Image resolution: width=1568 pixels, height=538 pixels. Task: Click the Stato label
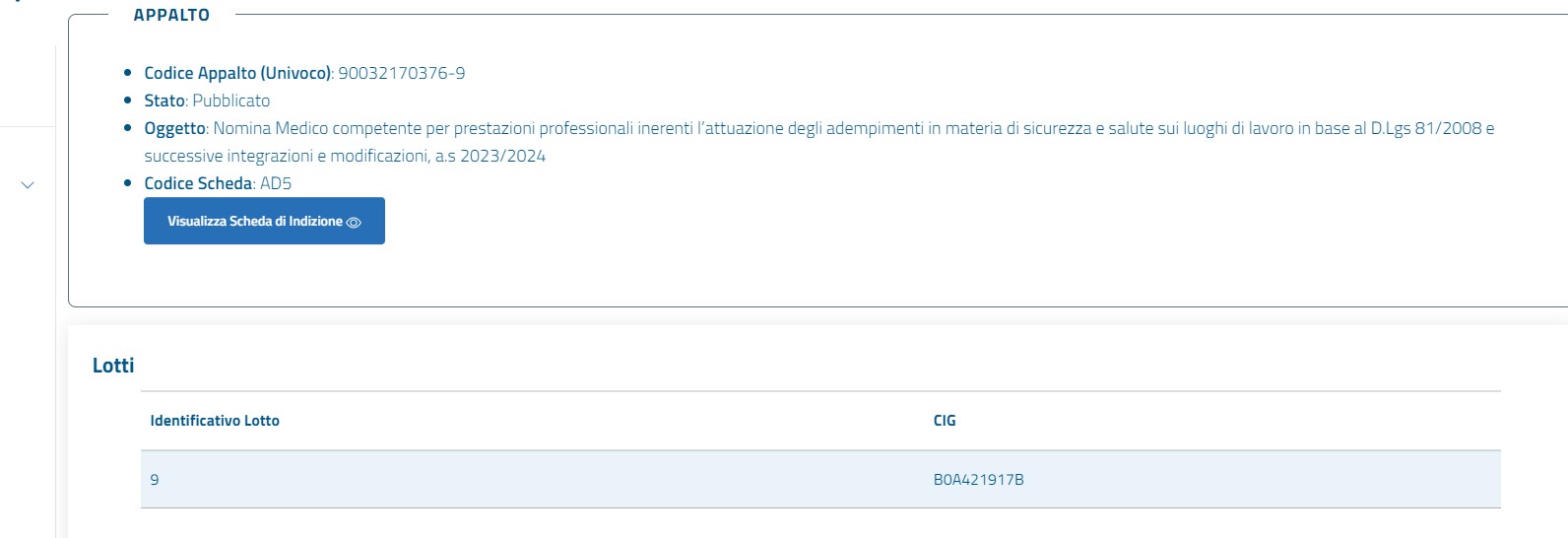pyautogui.click(x=163, y=101)
